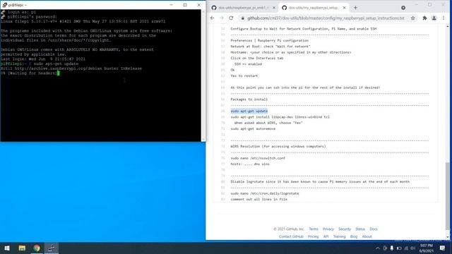Click the taskbar clock
The width and height of the screenshot is (452, 254).
427,248
